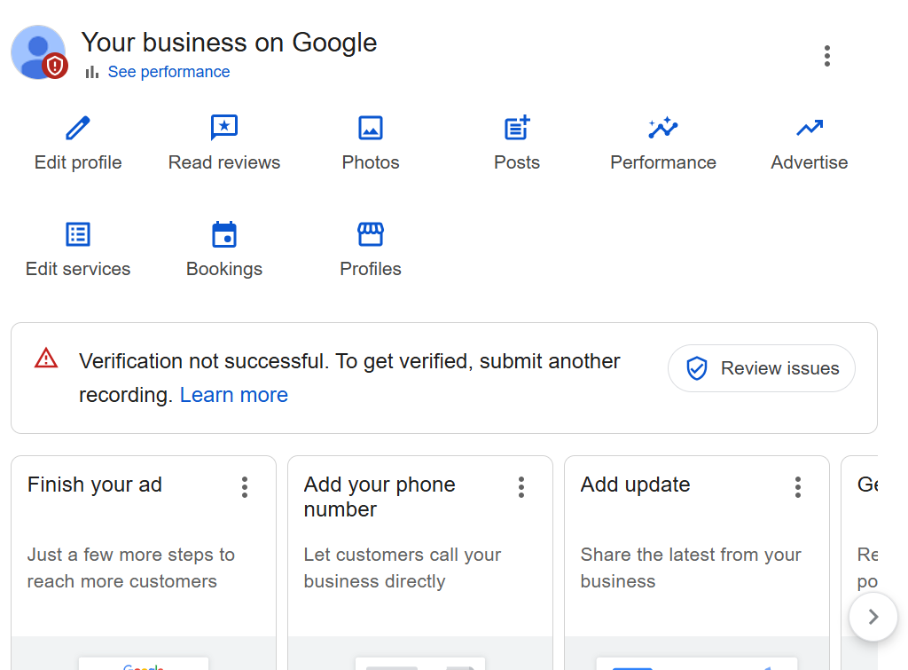This screenshot has width=908, height=670.
Task: Click the Your business on Google heading
Action: tap(230, 43)
